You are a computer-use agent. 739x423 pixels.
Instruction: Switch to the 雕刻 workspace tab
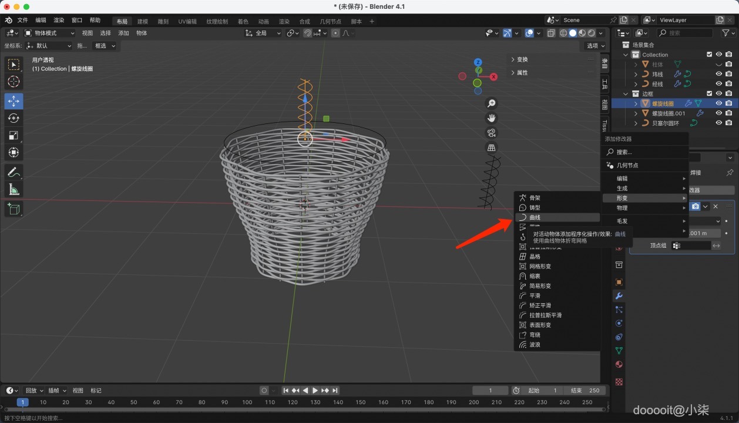(163, 21)
